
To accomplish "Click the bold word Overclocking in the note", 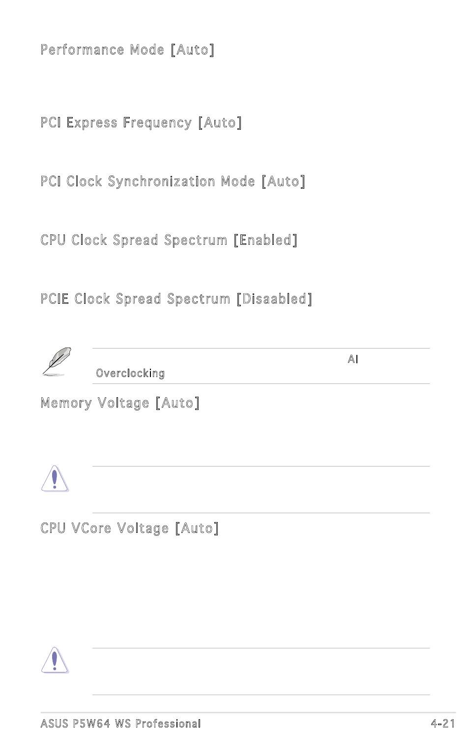I will [x=130, y=373].
